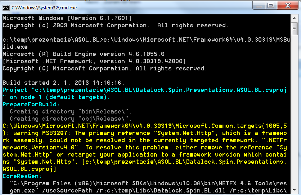
Task: Click the yellow warning MSB3267 text
Action: tap(40, 133)
